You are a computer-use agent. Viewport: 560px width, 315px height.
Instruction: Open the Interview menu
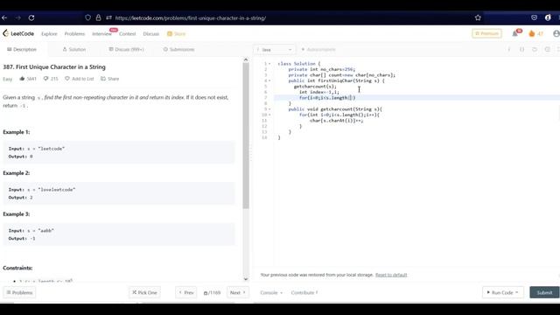tap(101, 33)
